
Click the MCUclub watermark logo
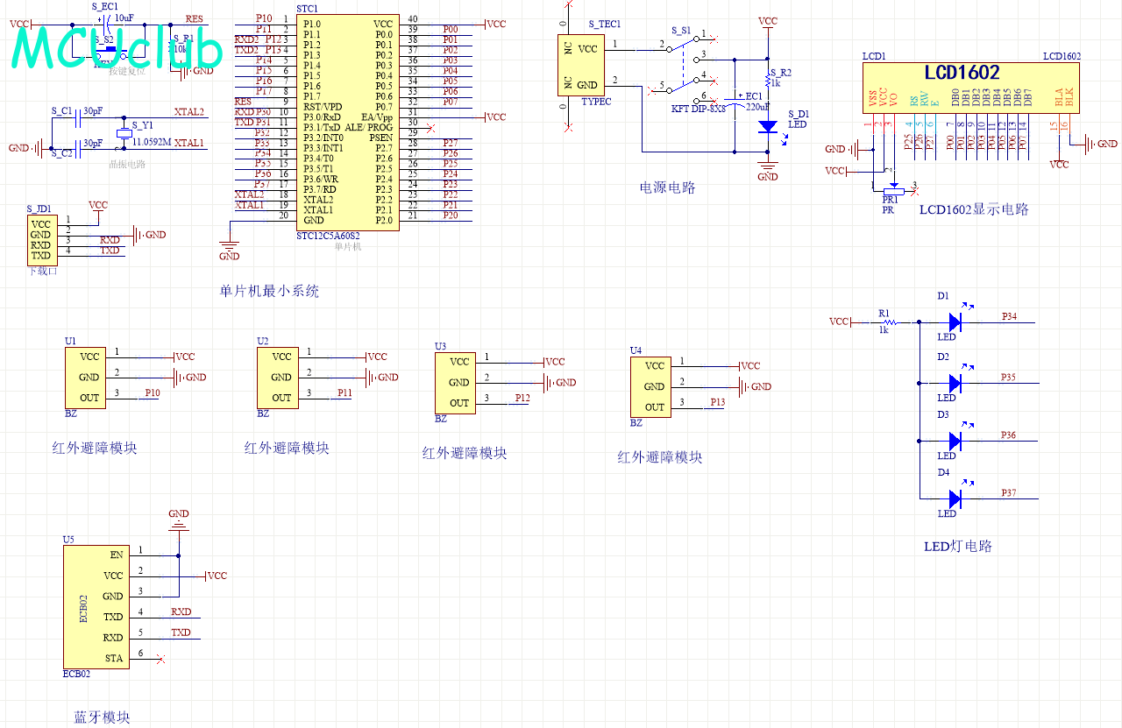[117, 48]
